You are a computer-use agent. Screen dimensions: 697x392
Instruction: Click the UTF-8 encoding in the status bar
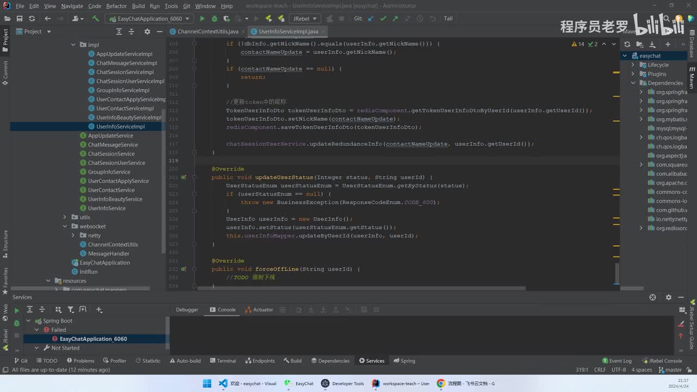coord(619,370)
